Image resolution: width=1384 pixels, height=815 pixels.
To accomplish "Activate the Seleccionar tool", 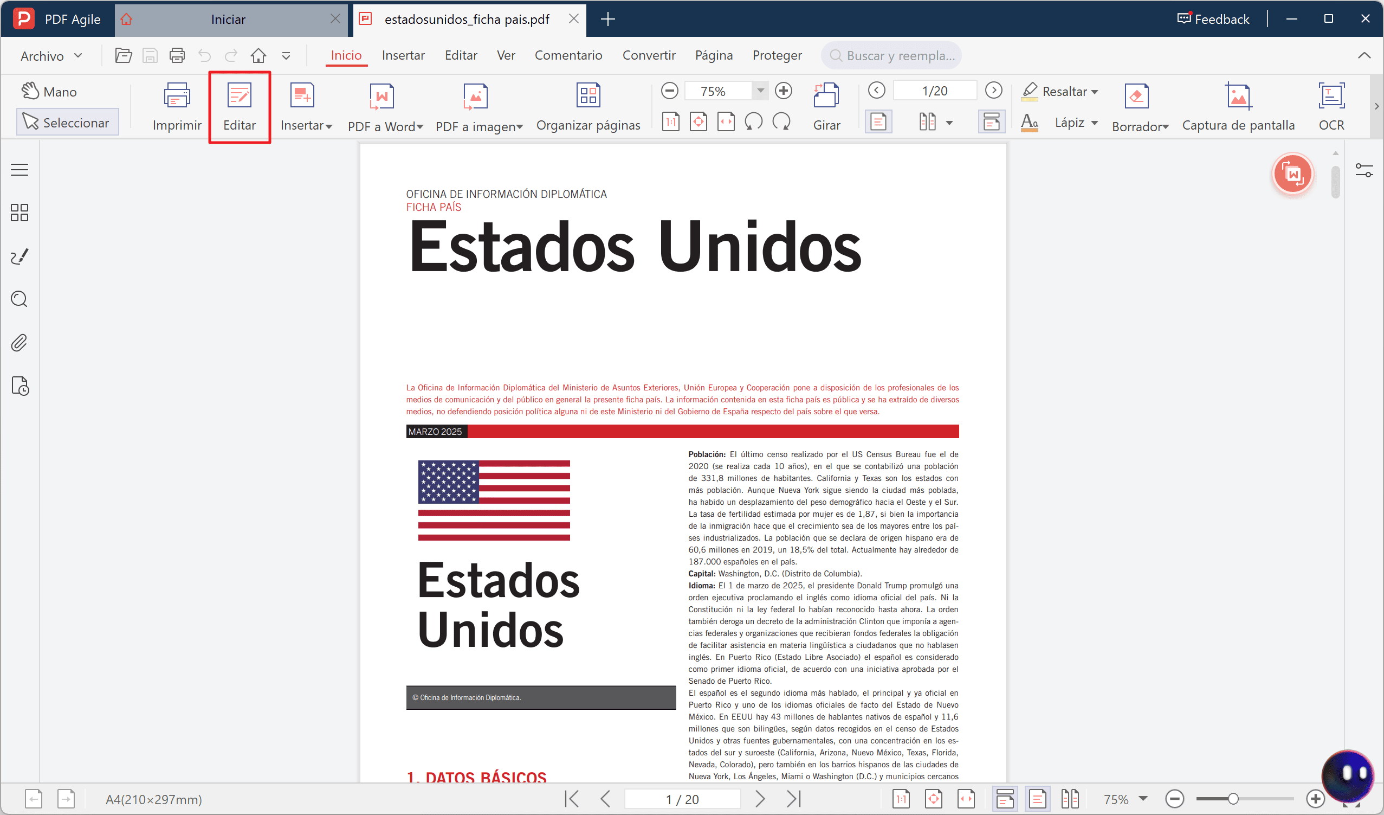I will 67,122.
